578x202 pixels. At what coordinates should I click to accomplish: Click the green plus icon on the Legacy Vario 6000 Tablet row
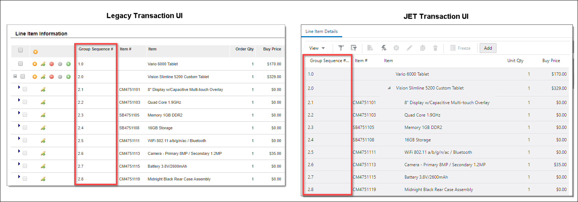[68, 64]
